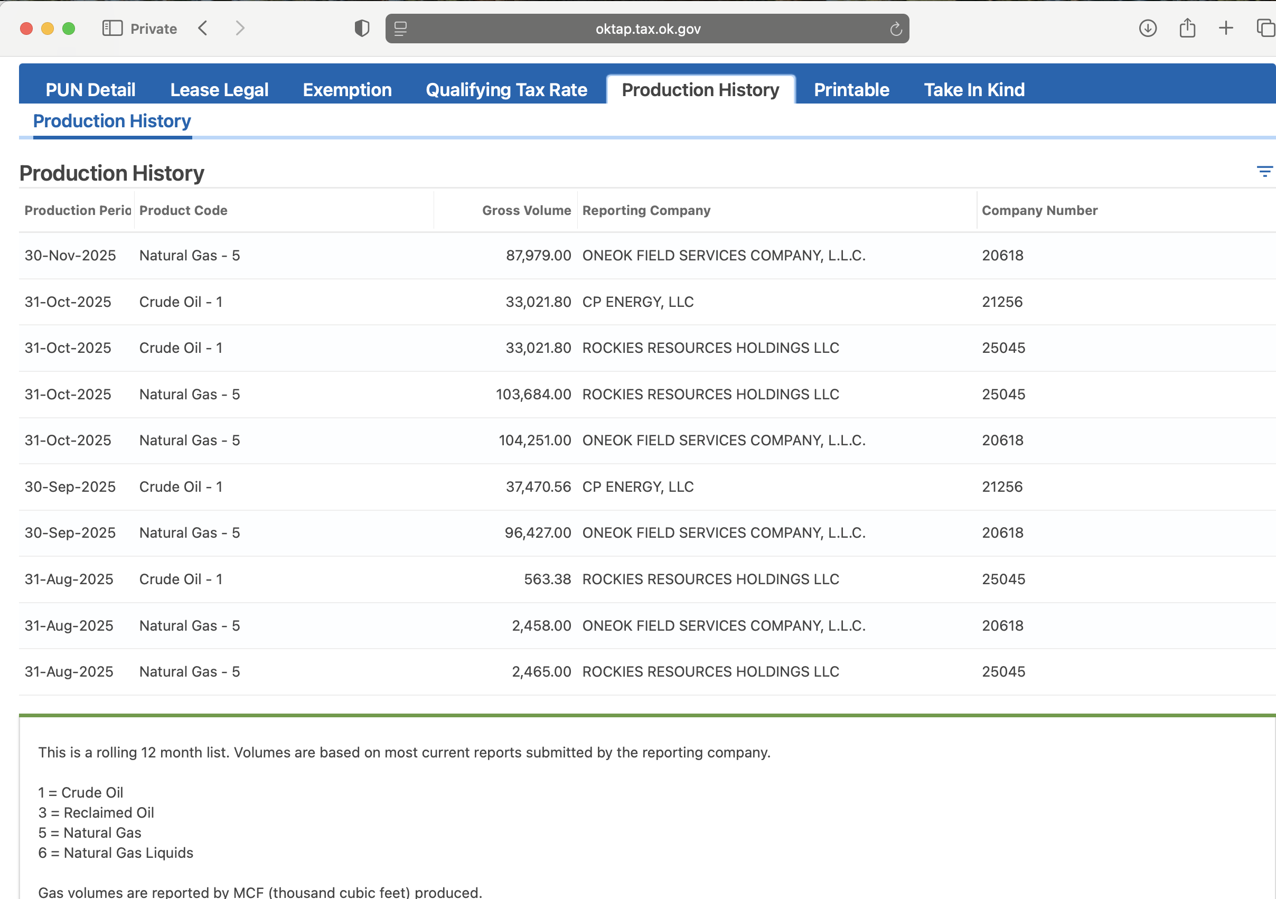
Task: Open Safari downloads icon
Action: [1148, 29]
